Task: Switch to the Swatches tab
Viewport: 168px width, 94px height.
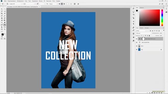Action: tap(142, 8)
